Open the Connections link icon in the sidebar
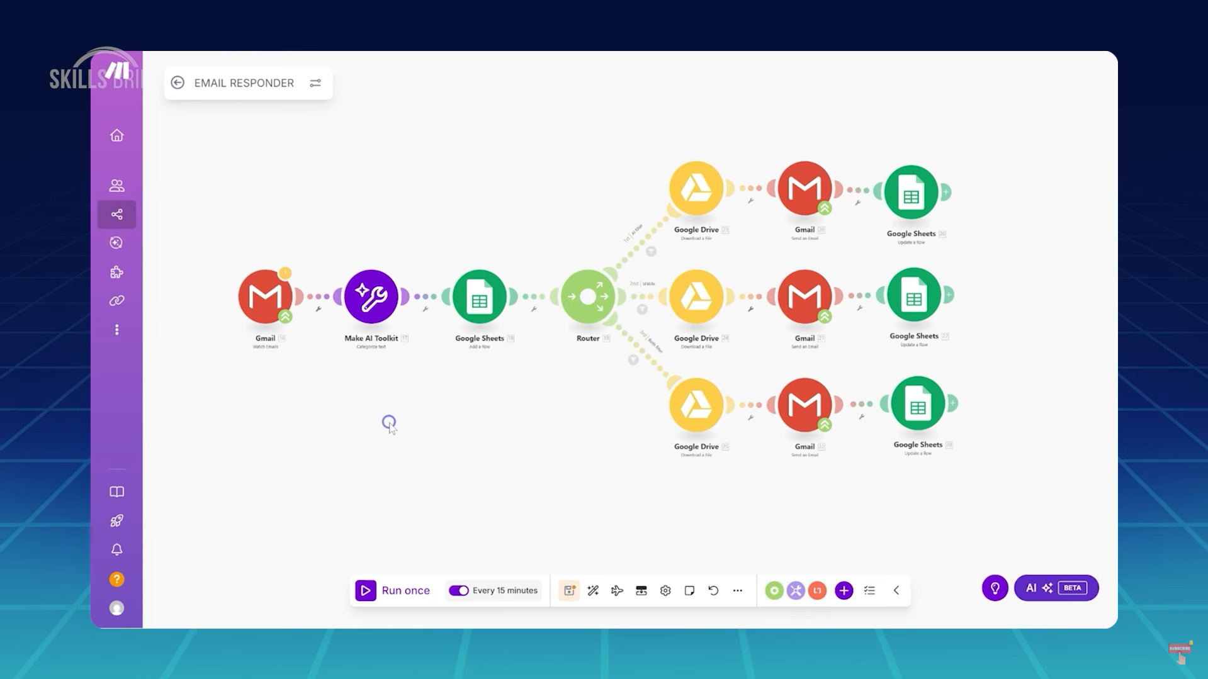 tap(116, 301)
